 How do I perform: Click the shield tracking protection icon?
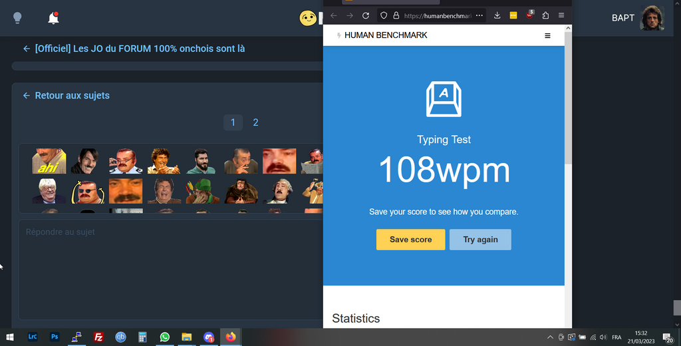point(384,15)
